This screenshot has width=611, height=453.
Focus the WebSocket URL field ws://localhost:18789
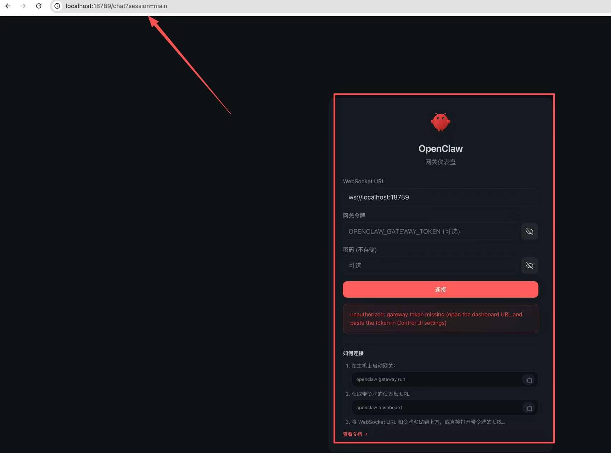pos(440,197)
